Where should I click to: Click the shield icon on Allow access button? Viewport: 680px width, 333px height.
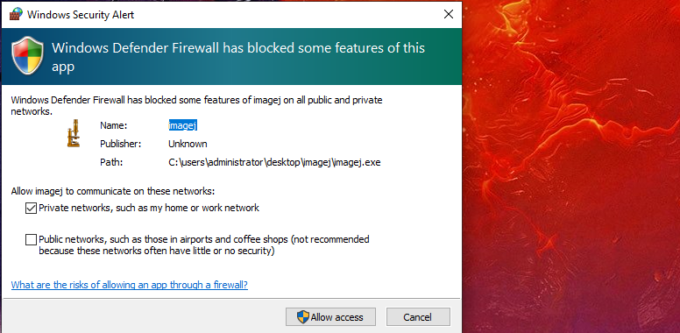pyautogui.click(x=302, y=317)
